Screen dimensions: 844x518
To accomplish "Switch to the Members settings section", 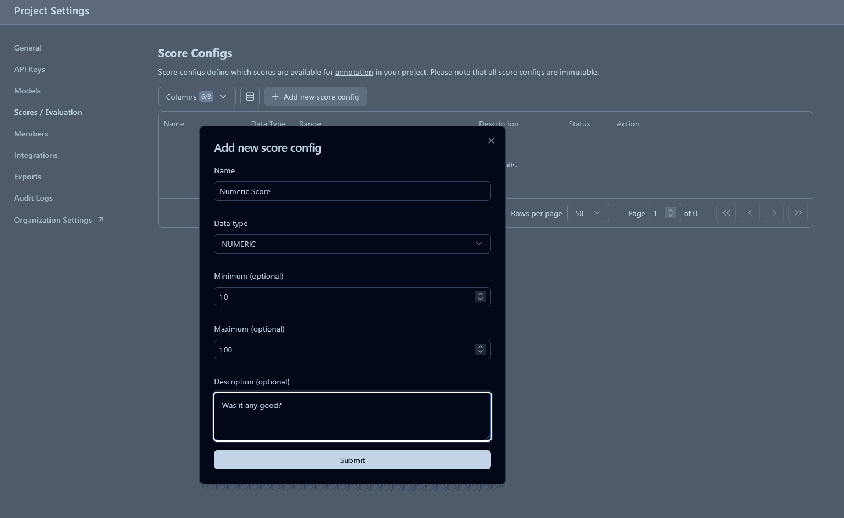I will 31,133.
